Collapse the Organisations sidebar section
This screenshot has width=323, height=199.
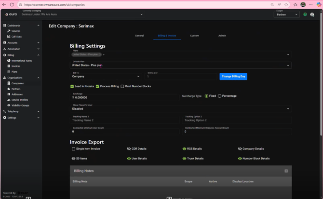tap(38, 78)
